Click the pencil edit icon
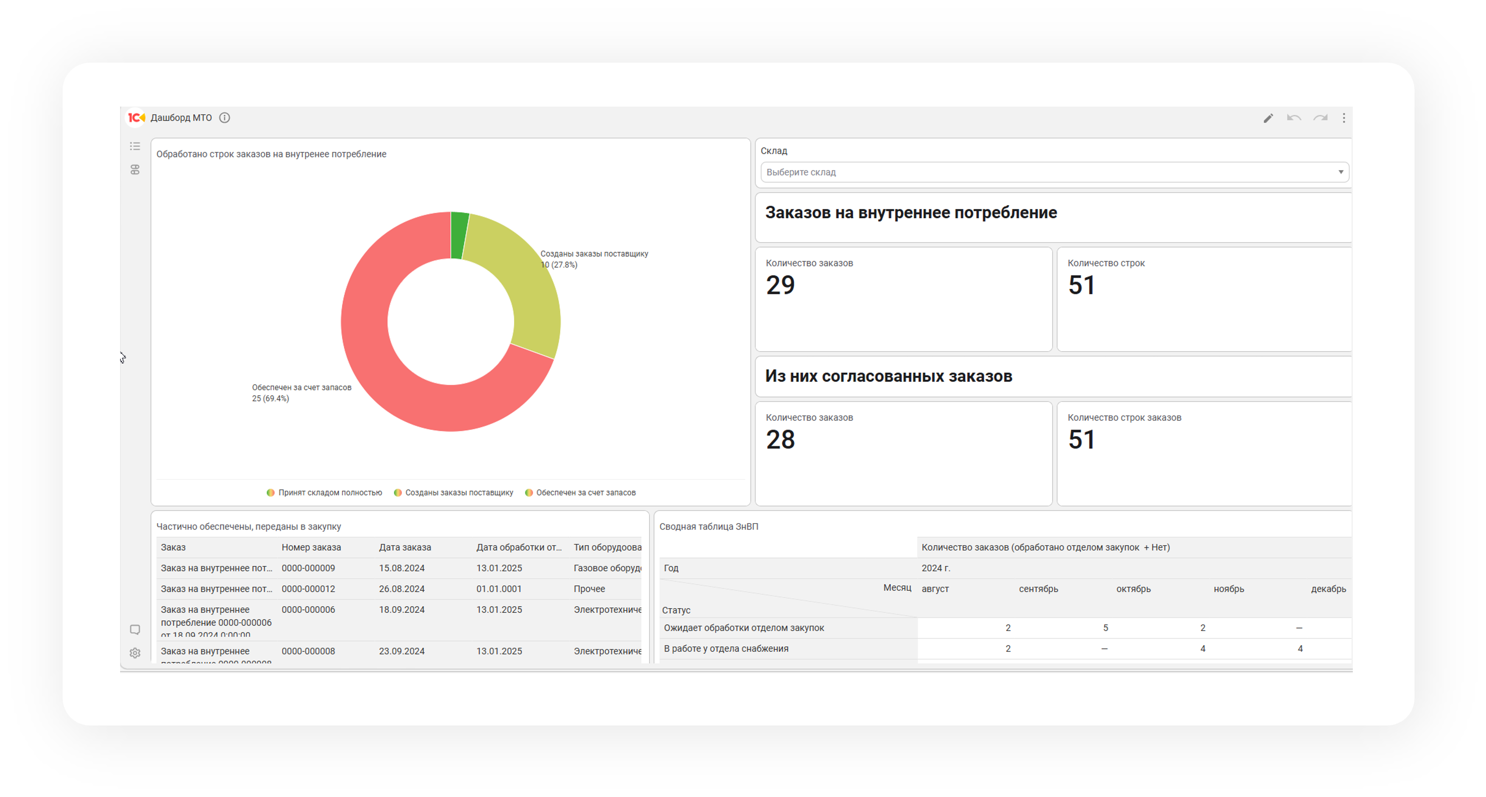Image resolution: width=1486 pixels, height=797 pixels. click(x=1268, y=118)
